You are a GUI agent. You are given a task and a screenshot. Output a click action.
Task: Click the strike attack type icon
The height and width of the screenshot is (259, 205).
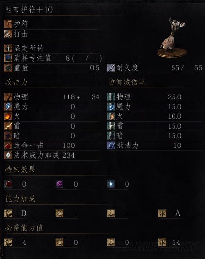pos(8,34)
